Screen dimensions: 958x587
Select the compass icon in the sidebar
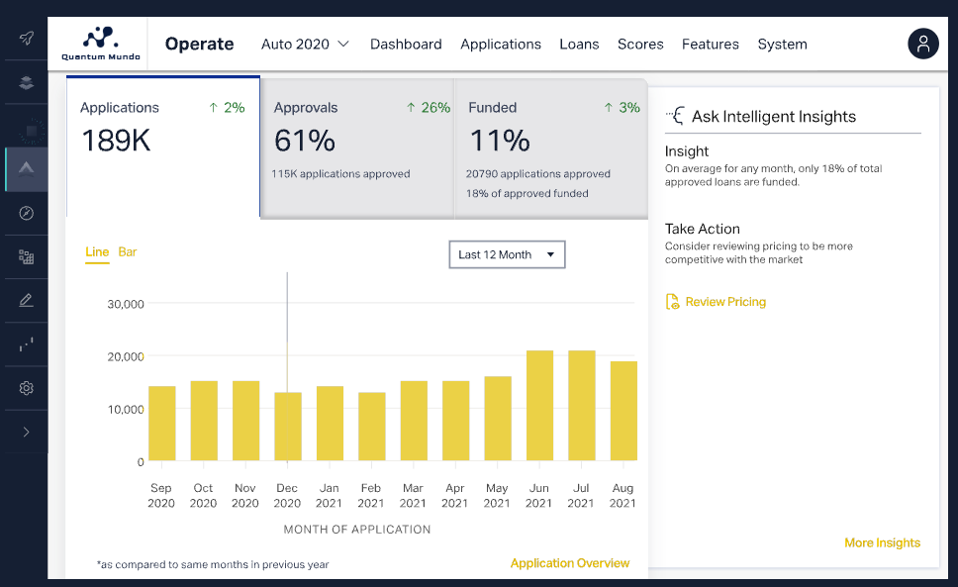[x=26, y=213]
